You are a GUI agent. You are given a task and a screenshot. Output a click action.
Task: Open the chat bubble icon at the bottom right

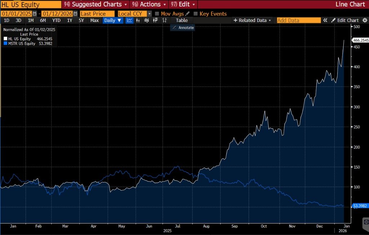pyautogui.click(x=366, y=222)
